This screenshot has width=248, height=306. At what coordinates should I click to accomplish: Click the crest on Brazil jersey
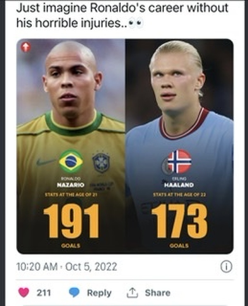[x=100, y=161]
